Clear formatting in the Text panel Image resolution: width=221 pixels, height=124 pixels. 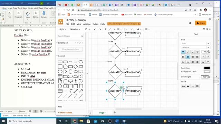click(x=203, y=62)
